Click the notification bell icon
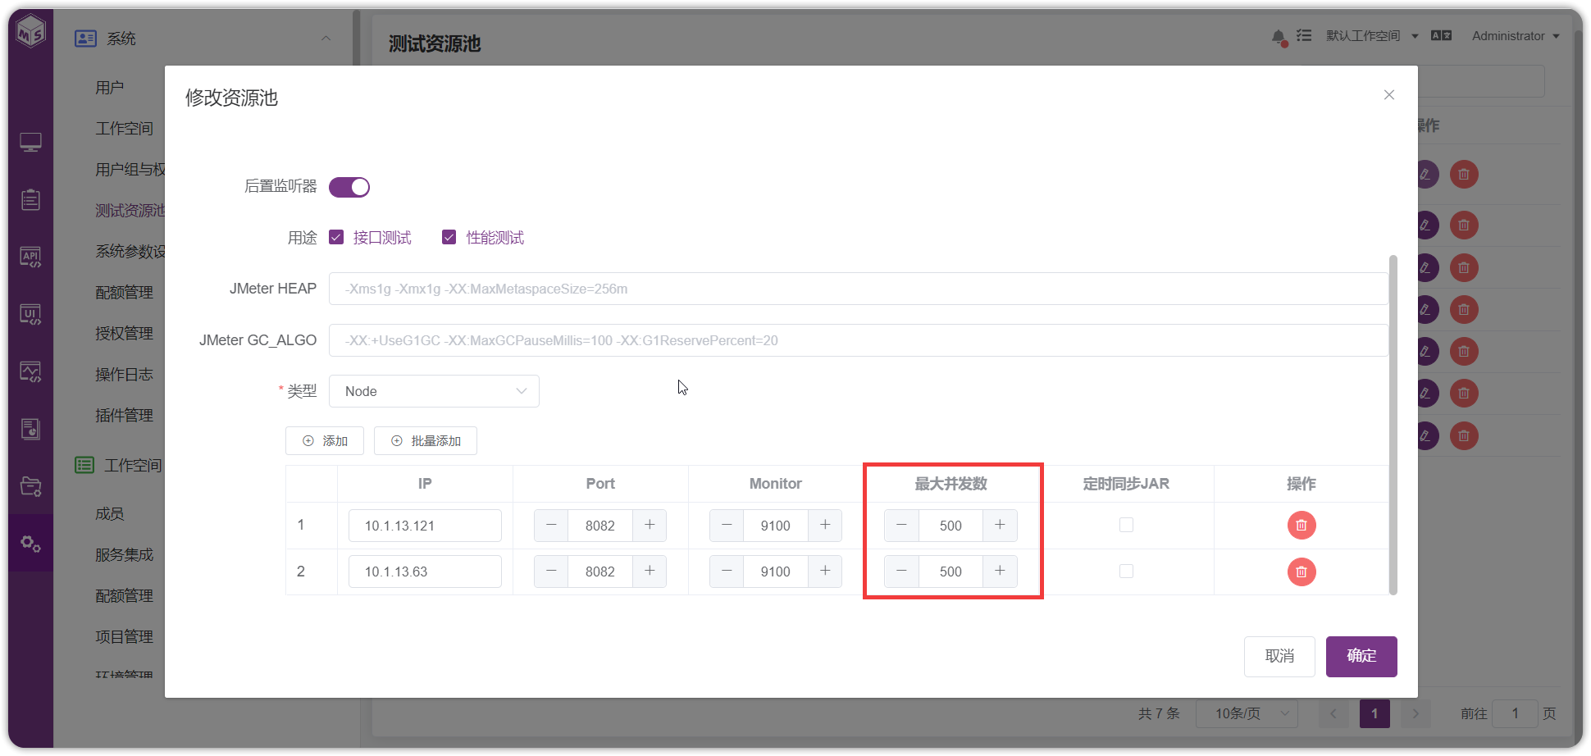 point(1279,37)
